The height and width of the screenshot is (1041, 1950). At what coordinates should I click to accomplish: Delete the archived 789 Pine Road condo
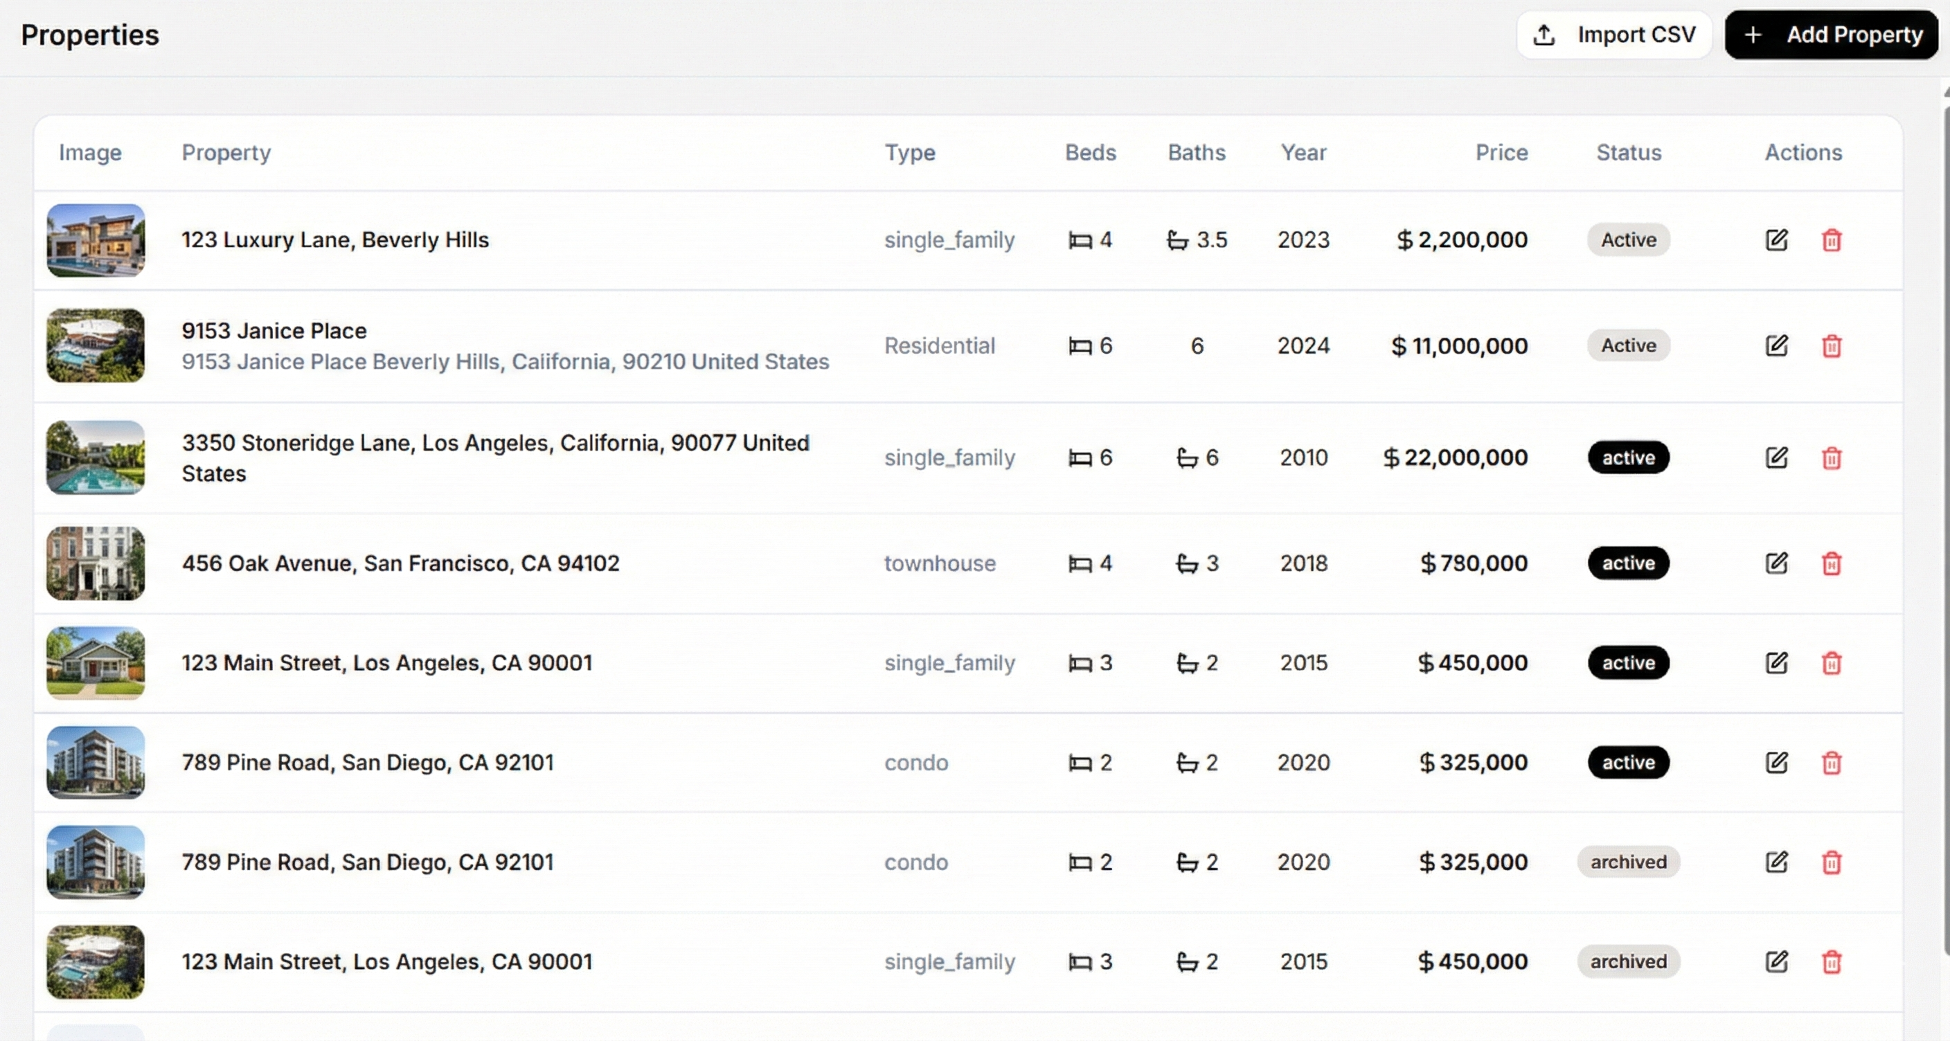point(1831,862)
